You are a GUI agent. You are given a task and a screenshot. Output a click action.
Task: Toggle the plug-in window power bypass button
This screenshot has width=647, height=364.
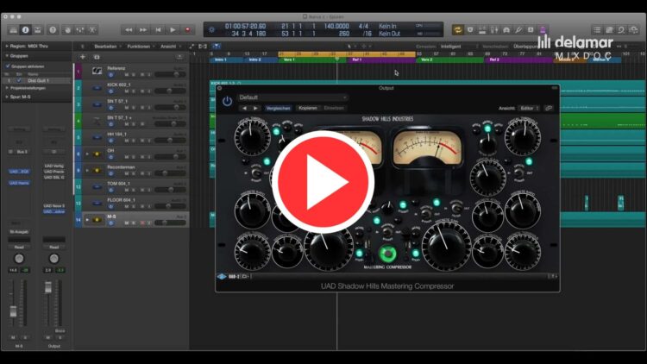(x=227, y=101)
